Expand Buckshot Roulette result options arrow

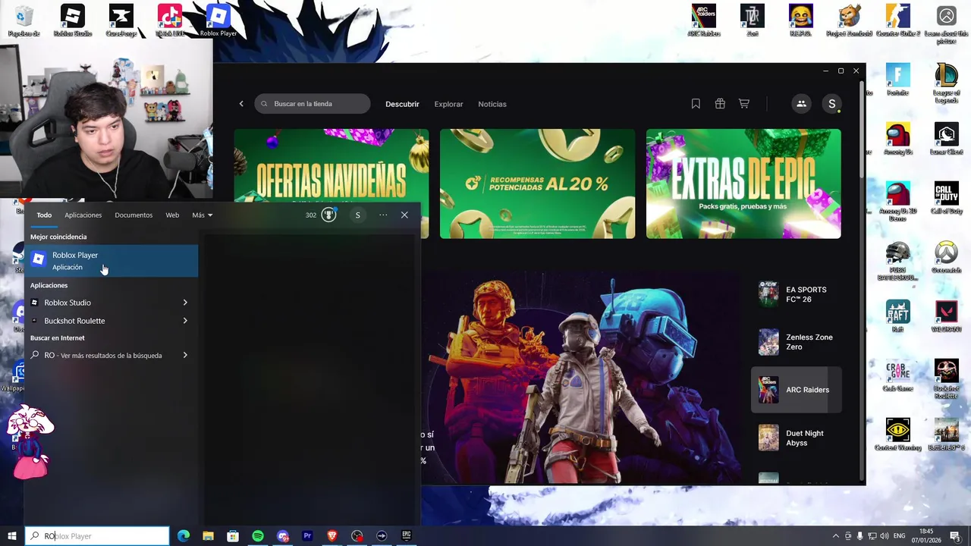click(x=185, y=321)
